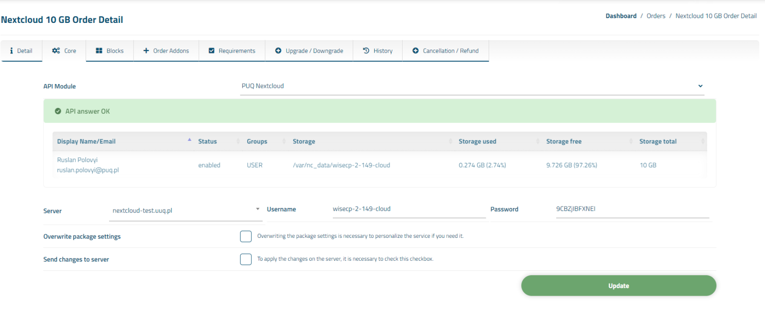765x310 pixels.
Task: Click sort arrow in Storage column
Action: point(450,141)
